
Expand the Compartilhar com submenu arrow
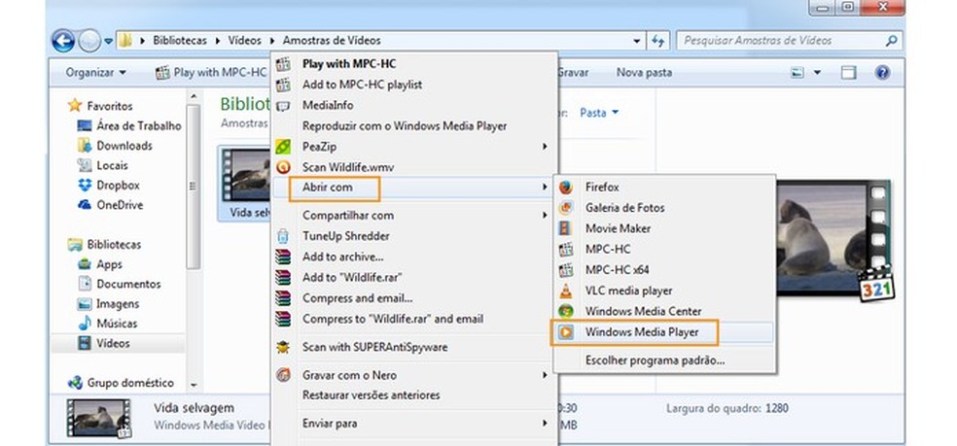pos(545,216)
